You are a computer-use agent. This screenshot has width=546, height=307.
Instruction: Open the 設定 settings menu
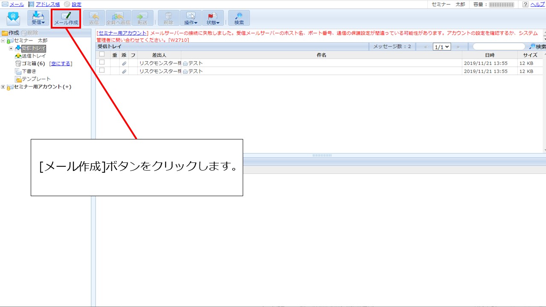coord(76,4)
